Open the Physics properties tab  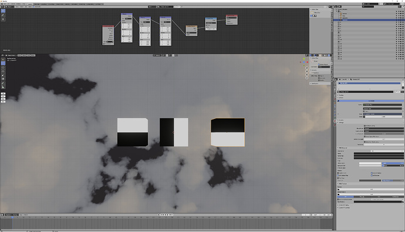335,112
